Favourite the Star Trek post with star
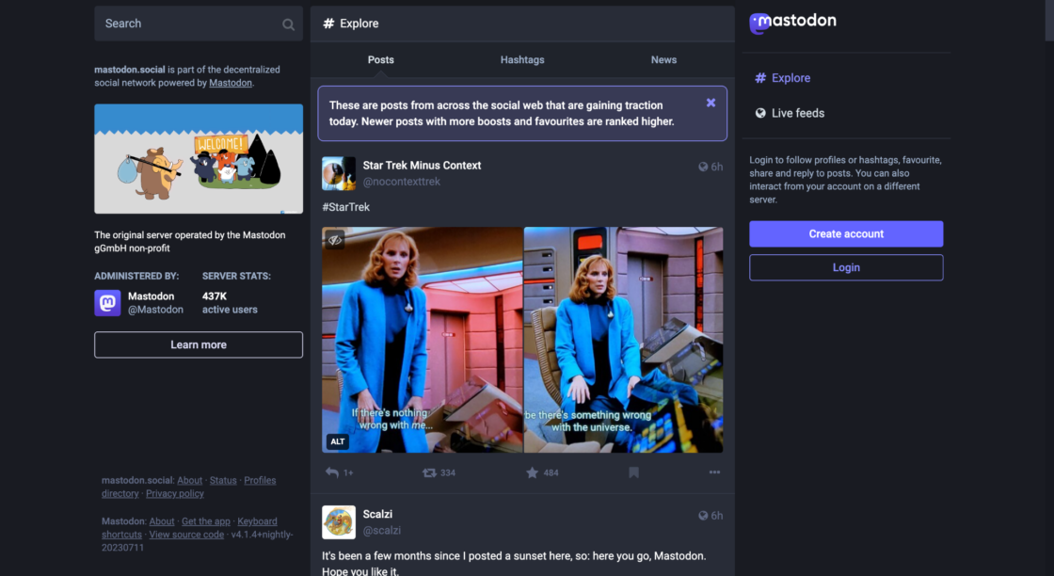The height and width of the screenshot is (576, 1054). 532,472
